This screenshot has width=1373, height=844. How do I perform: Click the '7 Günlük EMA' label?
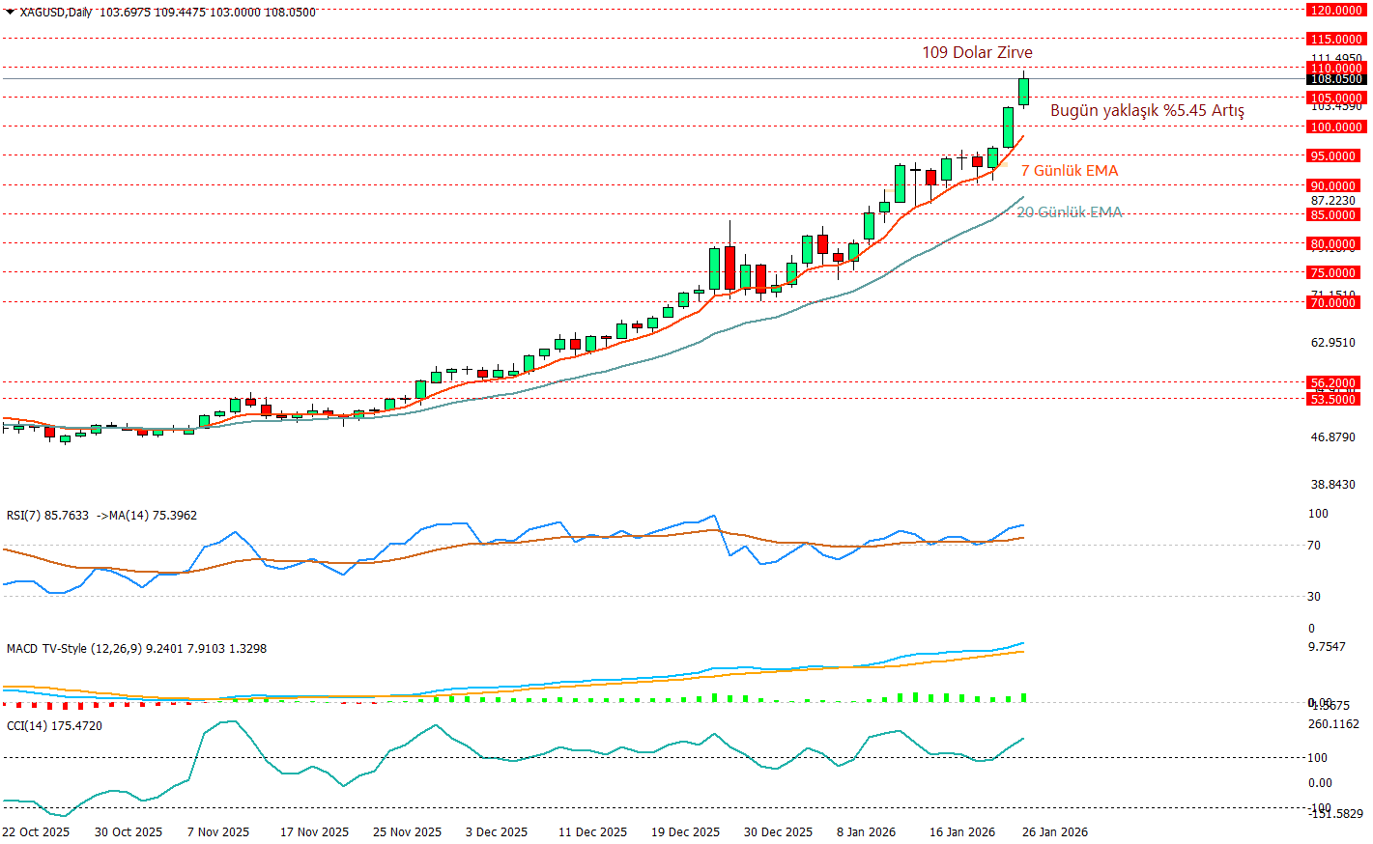click(1069, 171)
